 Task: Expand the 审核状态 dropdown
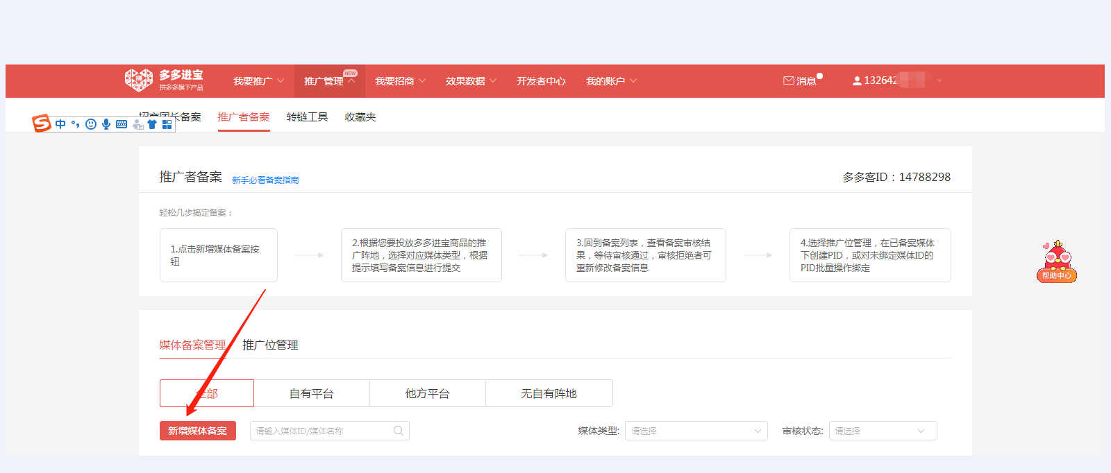click(883, 431)
